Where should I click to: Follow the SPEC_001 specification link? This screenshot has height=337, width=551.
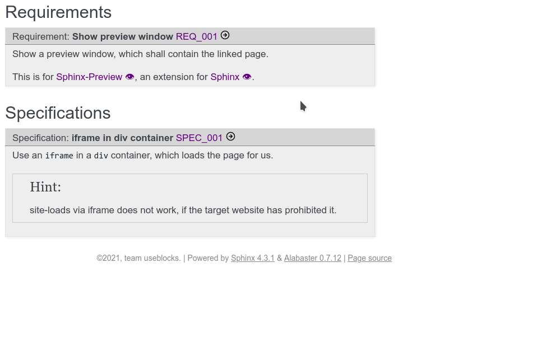[199, 138]
